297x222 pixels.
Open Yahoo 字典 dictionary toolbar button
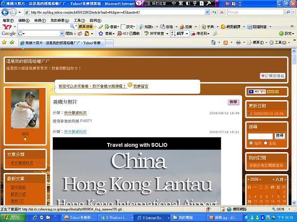pos(207,27)
